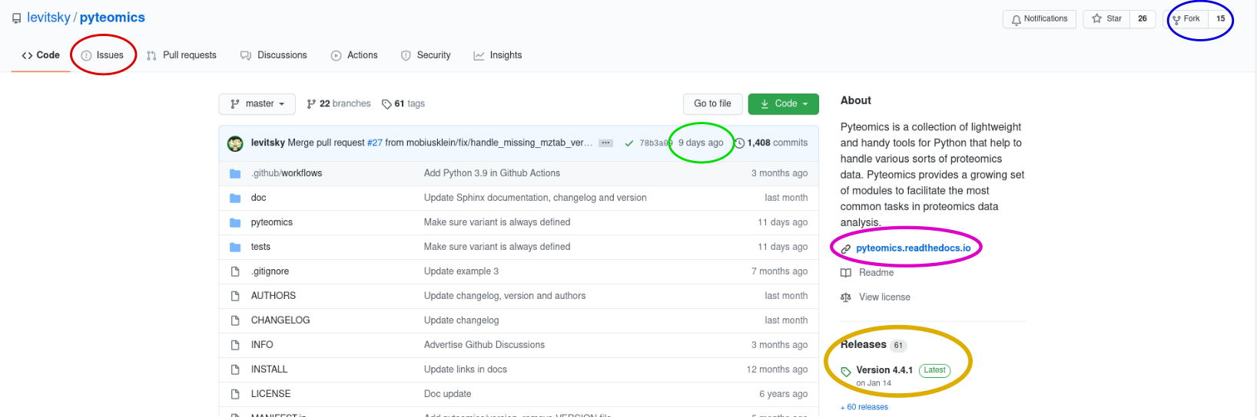Open the CHANGELOG file

[x=280, y=320]
